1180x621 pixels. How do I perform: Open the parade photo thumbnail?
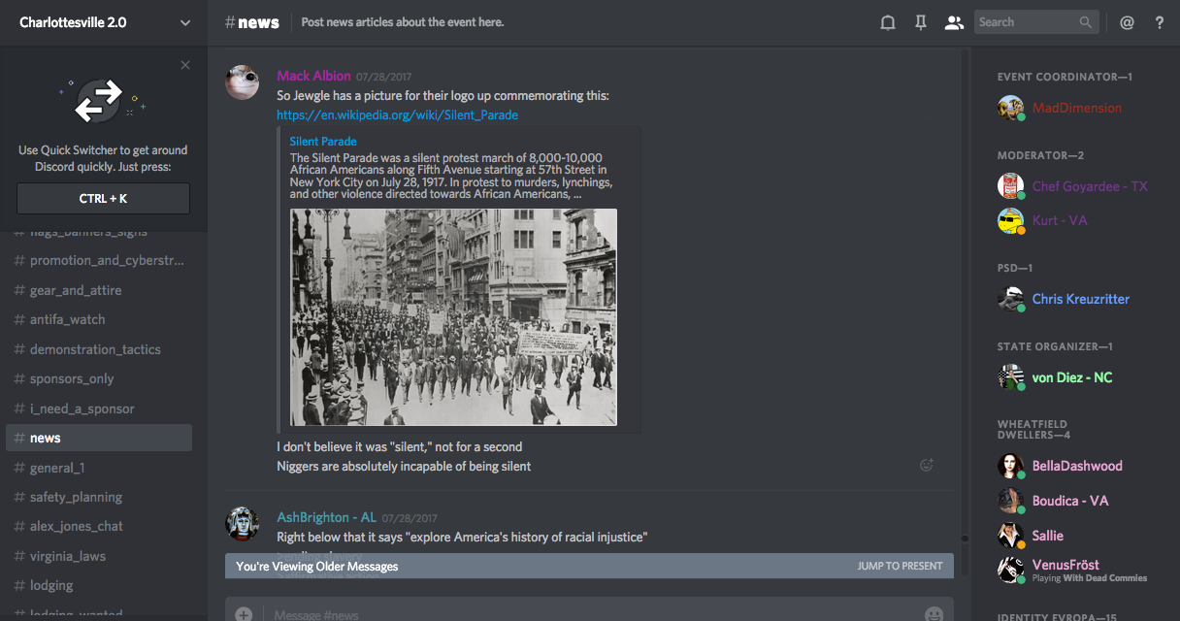(453, 317)
